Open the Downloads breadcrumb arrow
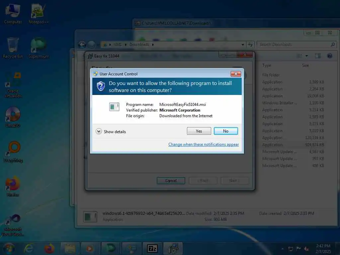This screenshot has width=340, height=255. pos(153,45)
